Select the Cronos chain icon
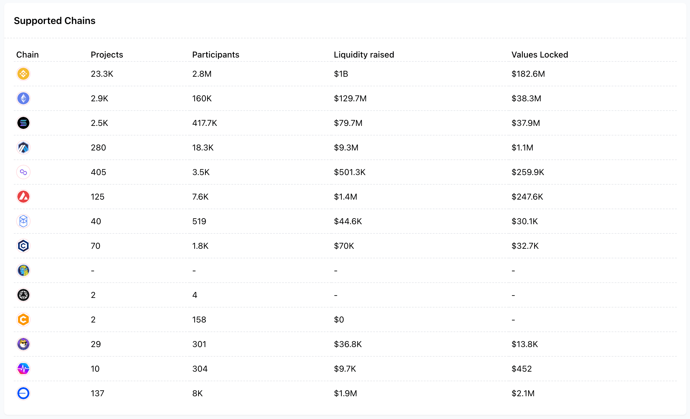690x419 pixels. point(23,246)
